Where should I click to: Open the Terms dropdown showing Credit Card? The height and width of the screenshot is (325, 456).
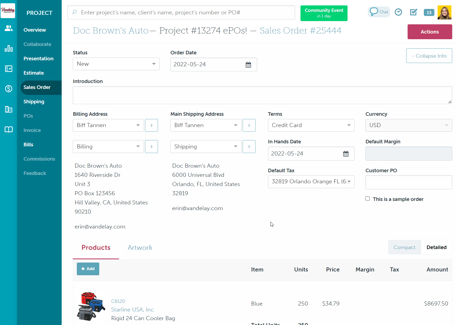pos(311,125)
